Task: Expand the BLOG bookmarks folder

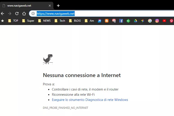Action: point(75,21)
